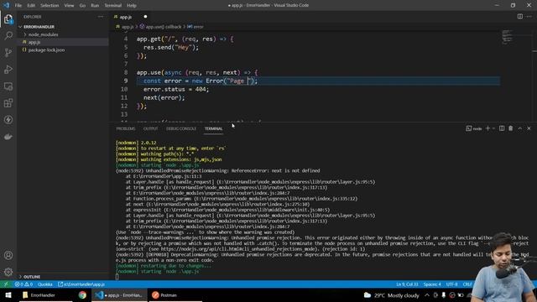Click the file path e:\ErrorHandler\app.js status item
537x302 pixels.
click(81, 284)
